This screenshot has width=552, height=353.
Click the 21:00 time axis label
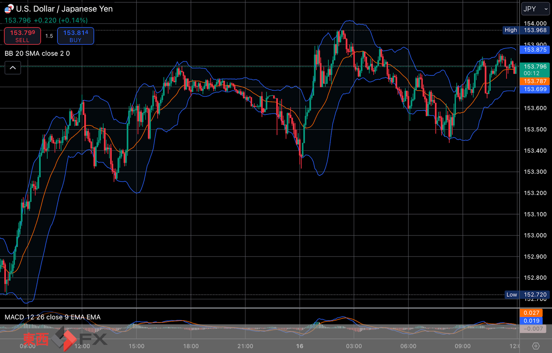click(245, 346)
